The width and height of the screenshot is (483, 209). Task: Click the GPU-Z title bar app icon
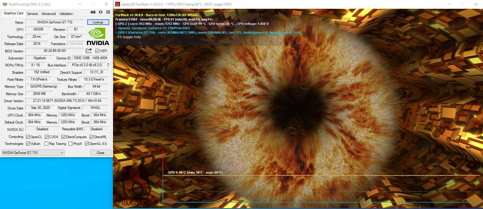point(4,4)
